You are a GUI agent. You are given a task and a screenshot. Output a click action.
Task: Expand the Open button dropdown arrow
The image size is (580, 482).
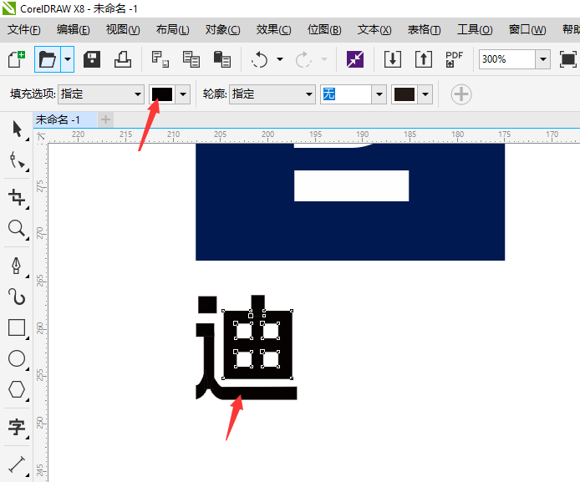tap(68, 59)
